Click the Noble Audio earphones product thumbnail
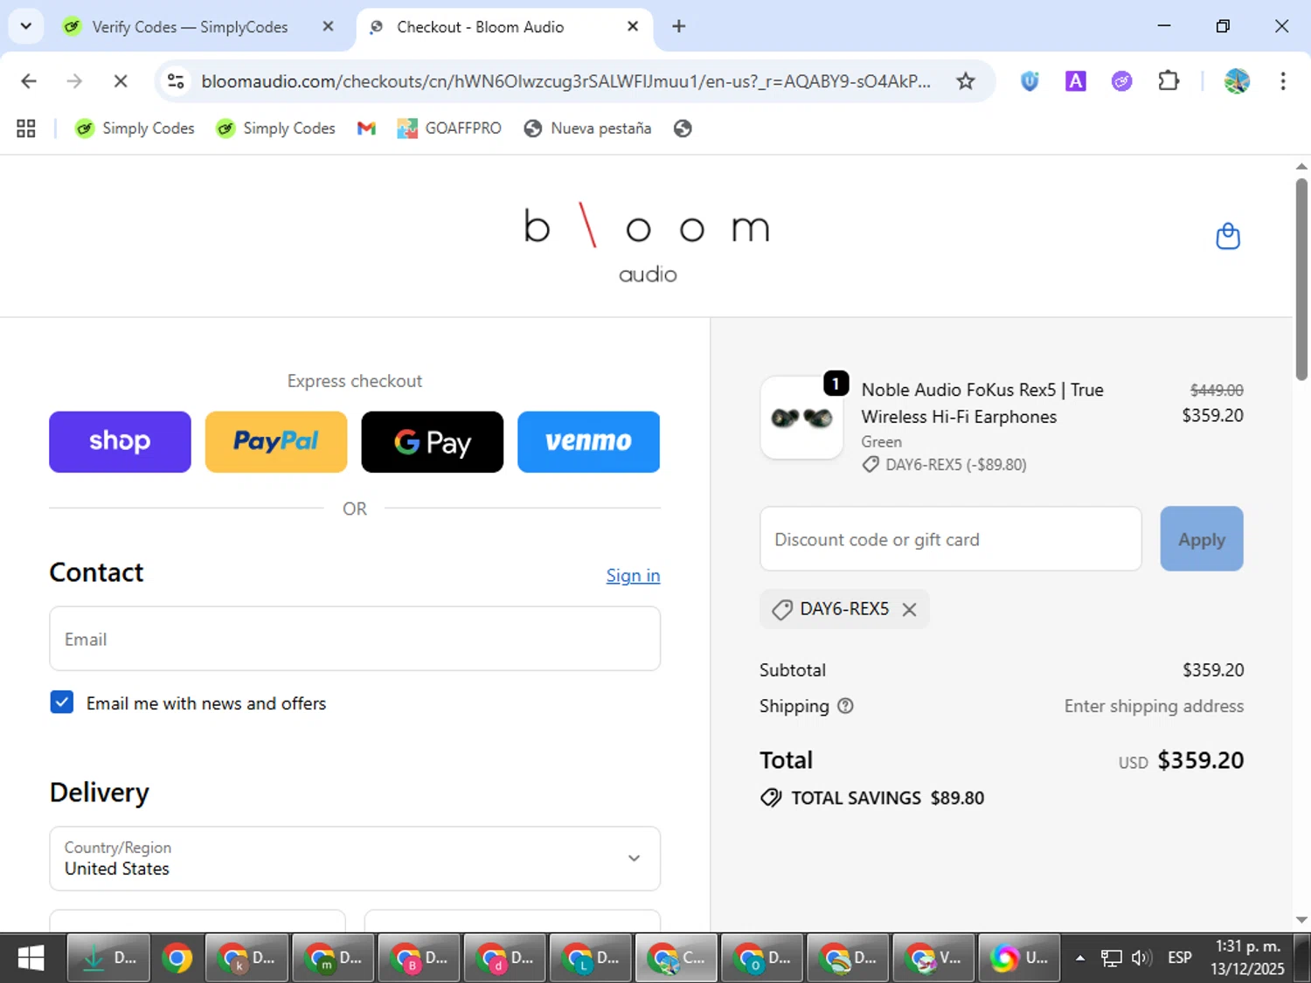 (x=801, y=418)
